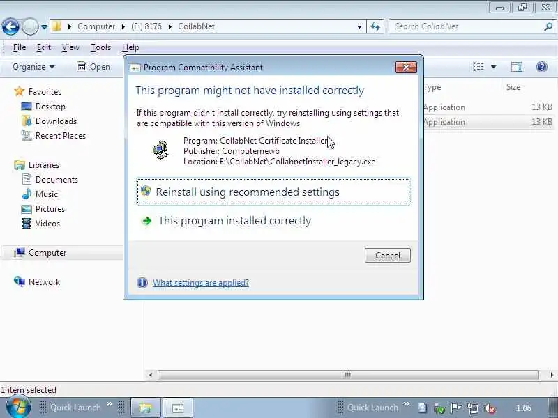This screenshot has width=558, height=418.
Task: Close the Program Compatibility Assistant dialog
Action: pos(406,67)
